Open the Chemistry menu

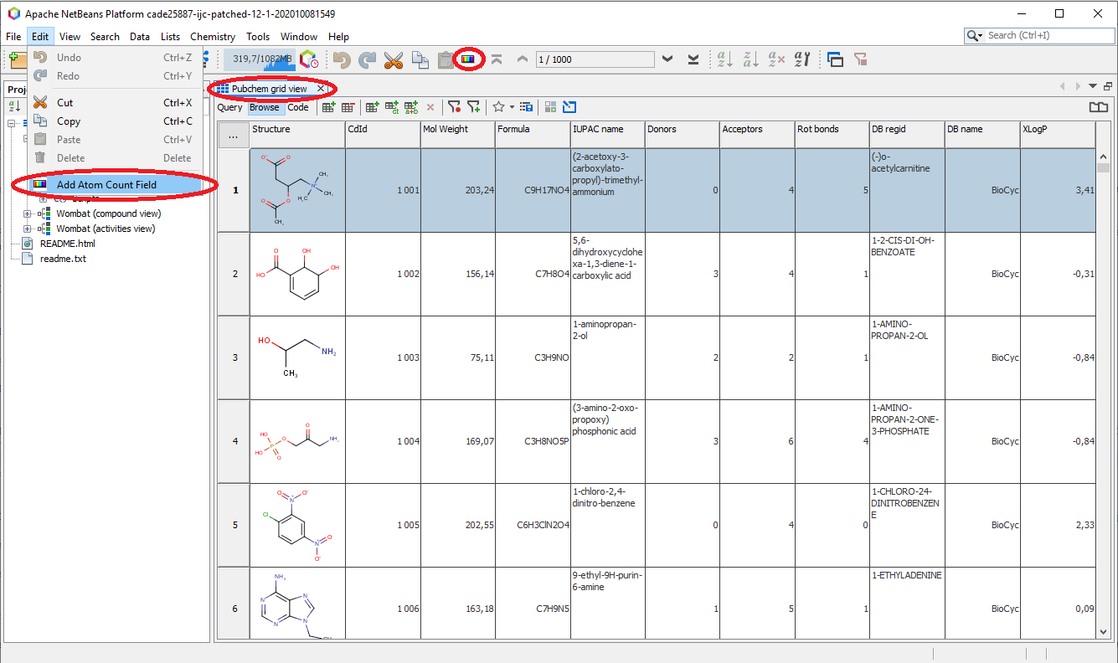213,37
